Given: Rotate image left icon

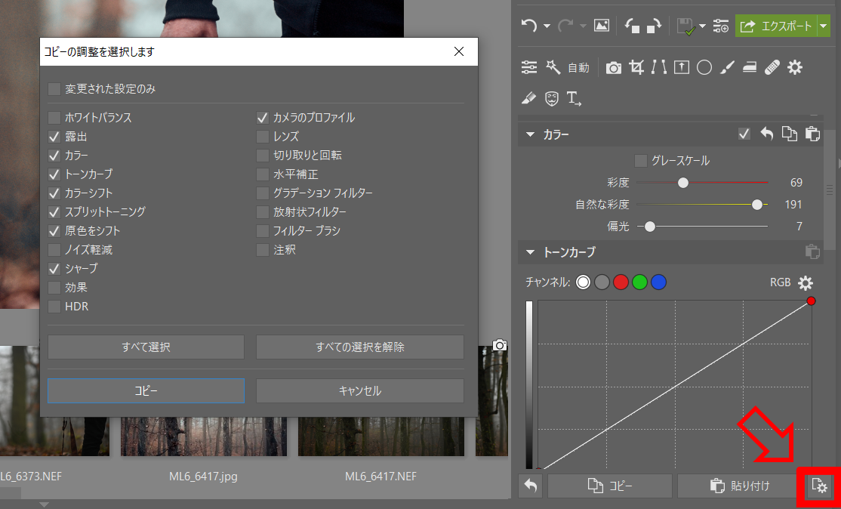Looking at the screenshot, I should [633, 26].
